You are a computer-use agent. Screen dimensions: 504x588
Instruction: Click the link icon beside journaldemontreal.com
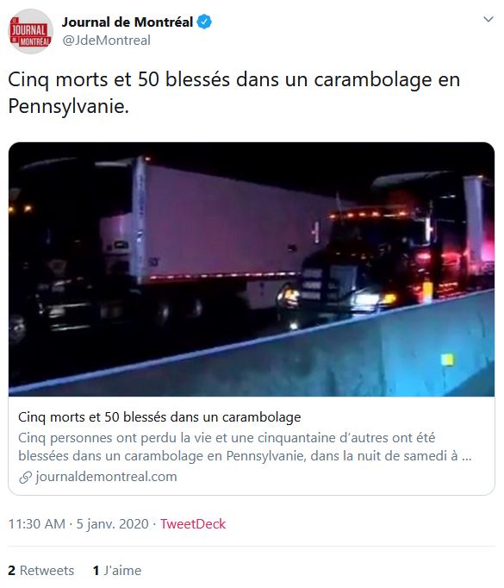(x=25, y=478)
